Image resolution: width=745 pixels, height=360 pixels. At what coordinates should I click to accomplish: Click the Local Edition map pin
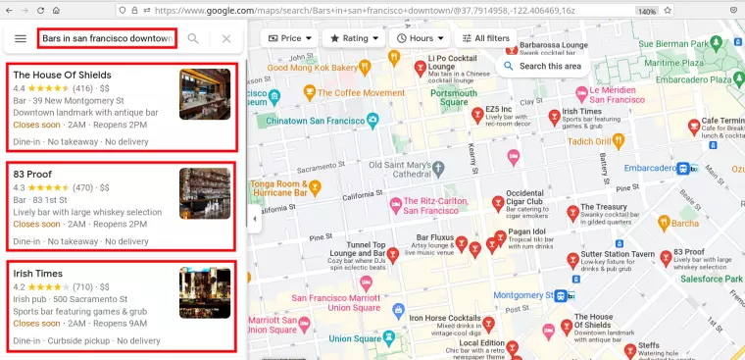coord(512,348)
